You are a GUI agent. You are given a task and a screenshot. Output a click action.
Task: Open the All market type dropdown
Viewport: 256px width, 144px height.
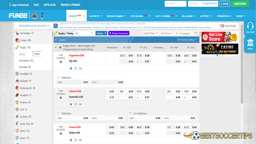point(84,33)
